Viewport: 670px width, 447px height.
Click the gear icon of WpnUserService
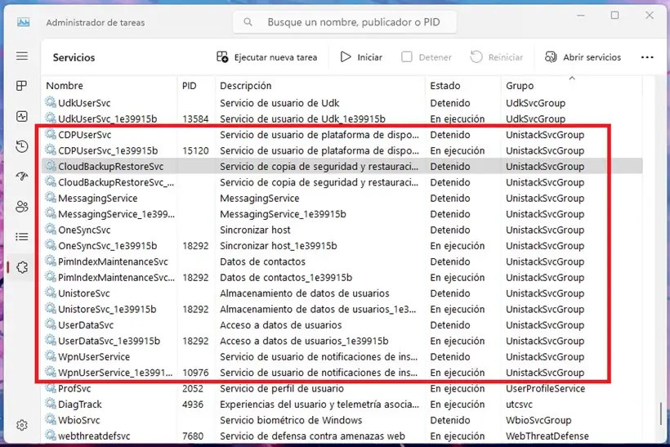click(x=51, y=356)
